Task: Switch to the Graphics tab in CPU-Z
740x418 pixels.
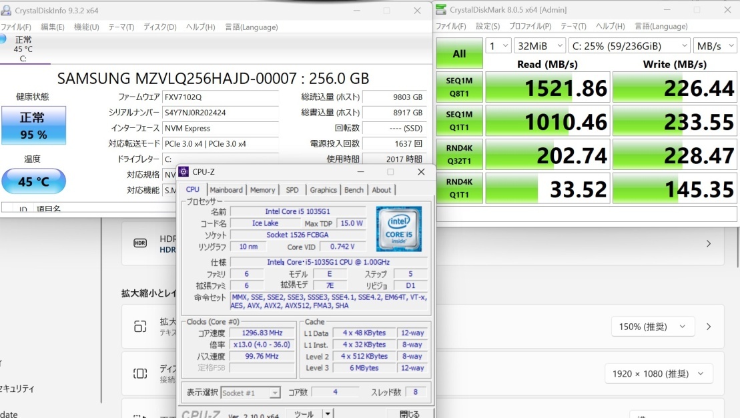Action: point(323,190)
